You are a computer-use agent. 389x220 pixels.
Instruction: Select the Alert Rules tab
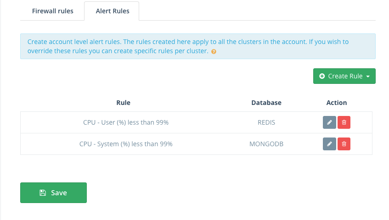(113, 11)
